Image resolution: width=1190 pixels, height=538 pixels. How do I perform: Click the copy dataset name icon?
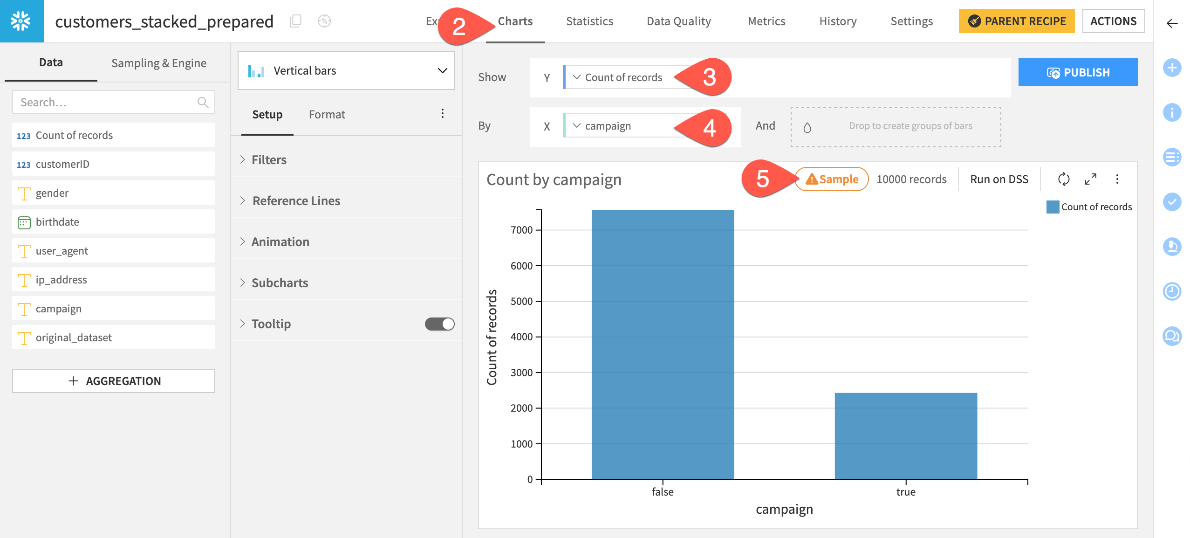click(x=295, y=21)
